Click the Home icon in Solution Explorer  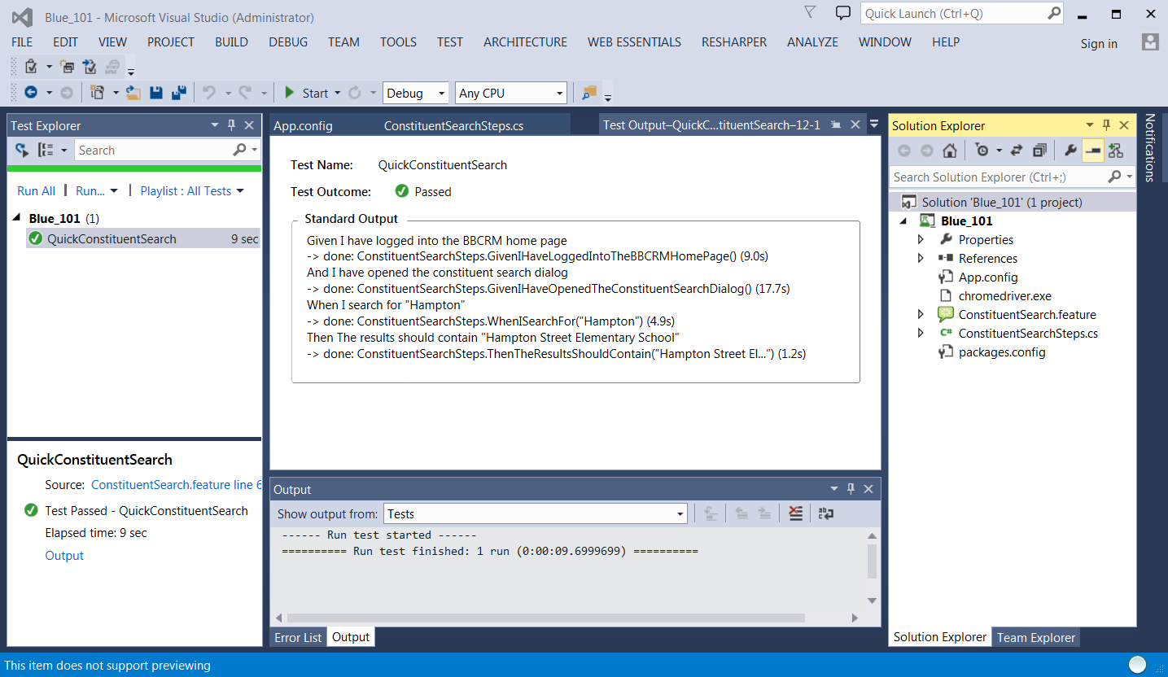click(949, 151)
